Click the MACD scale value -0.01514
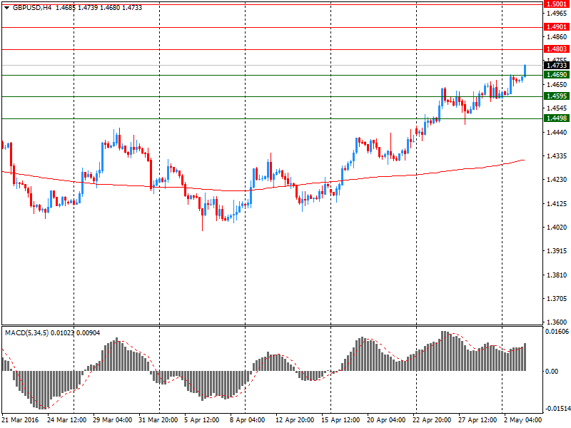The width and height of the screenshot is (571, 428). pyautogui.click(x=557, y=409)
